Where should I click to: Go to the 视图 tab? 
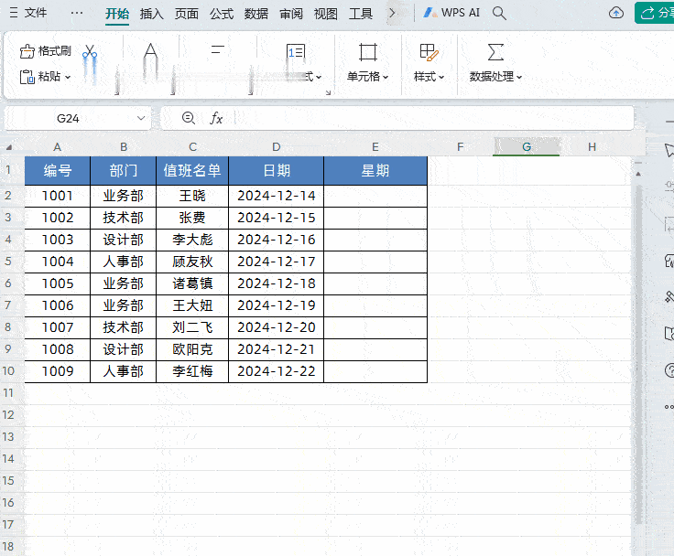325,14
